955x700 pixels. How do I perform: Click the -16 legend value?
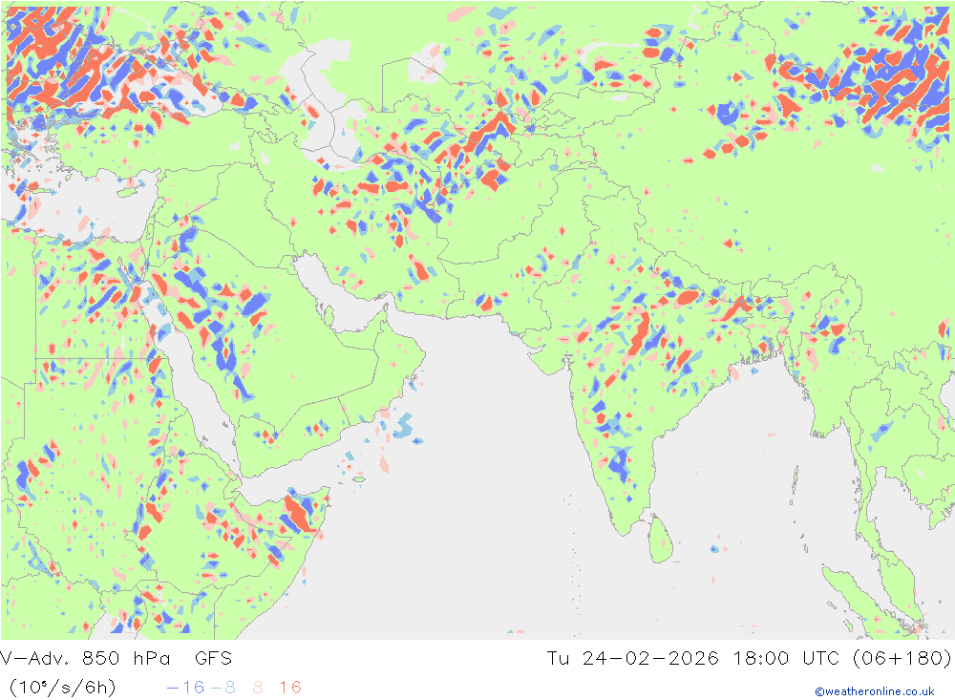pyautogui.click(x=185, y=688)
